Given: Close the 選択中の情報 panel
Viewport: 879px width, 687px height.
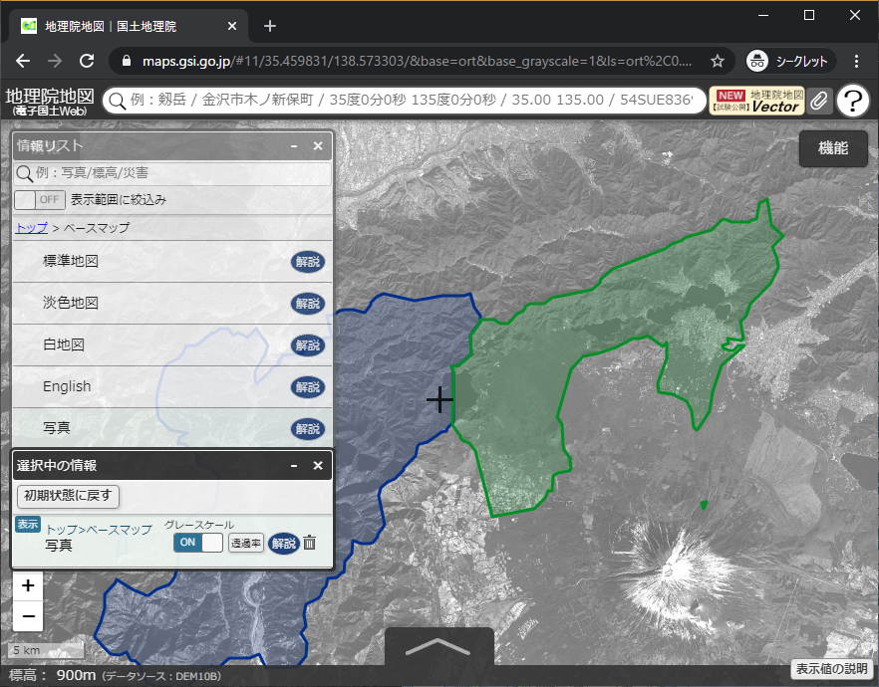Looking at the screenshot, I should click(318, 466).
